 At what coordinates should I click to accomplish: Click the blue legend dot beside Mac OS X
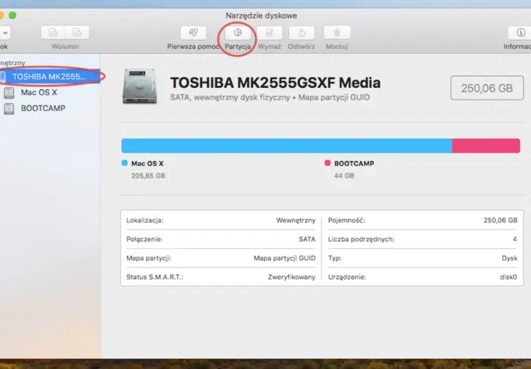pyautogui.click(x=125, y=163)
